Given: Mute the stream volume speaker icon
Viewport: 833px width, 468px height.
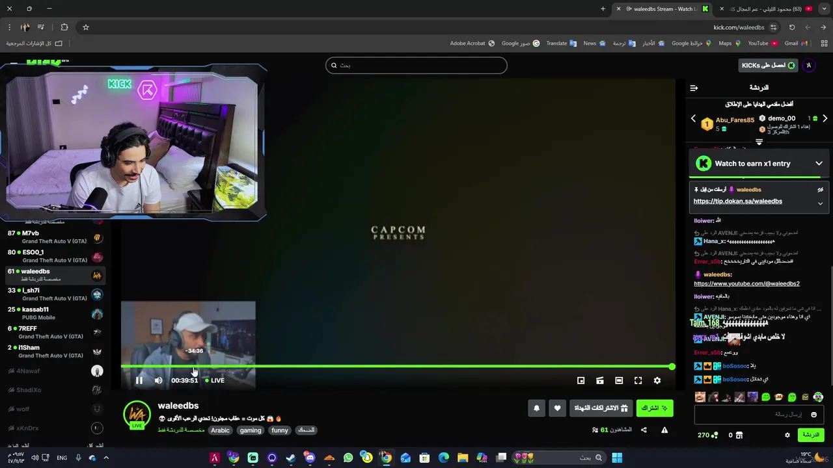Looking at the screenshot, I should tap(158, 380).
